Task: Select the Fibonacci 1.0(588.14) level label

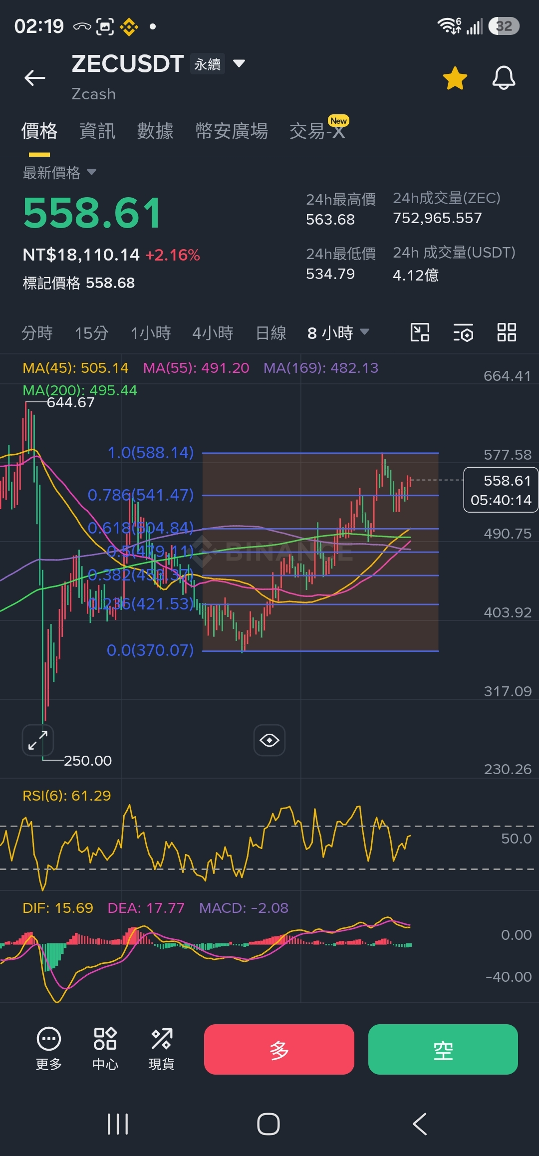Action: [x=151, y=453]
